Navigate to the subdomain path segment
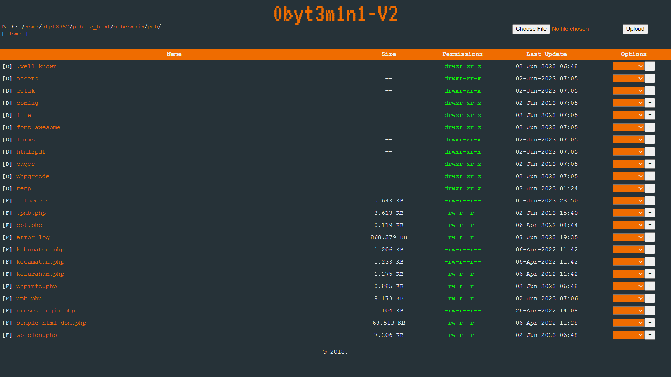671x377 pixels. [x=129, y=27]
